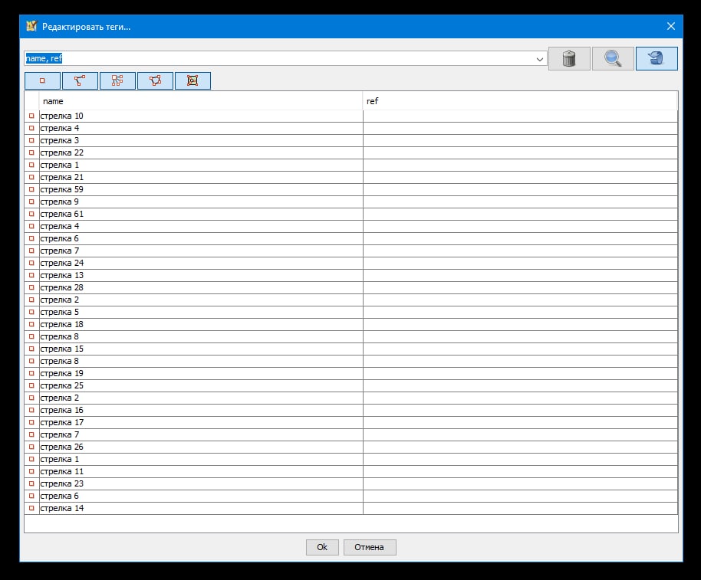Viewport: 701px width, 580px height.
Task: Select the name cell 'стрелка 22'
Action: point(201,152)
